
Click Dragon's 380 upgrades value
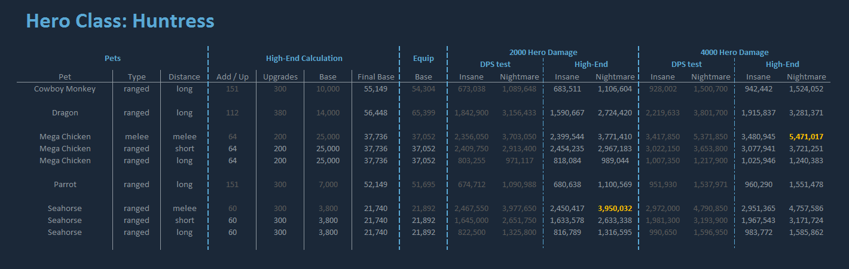pyautogui.click(x=280, y=113)
